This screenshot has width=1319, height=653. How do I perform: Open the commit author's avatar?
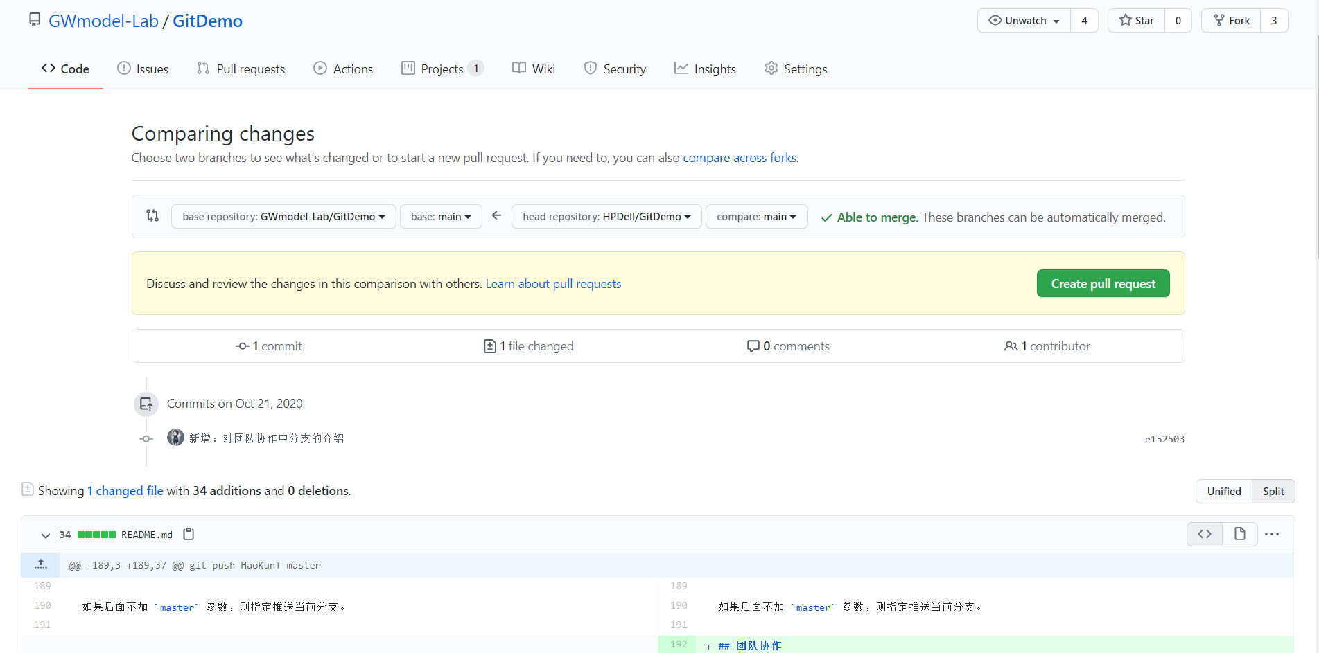click(x=175, y=438)
